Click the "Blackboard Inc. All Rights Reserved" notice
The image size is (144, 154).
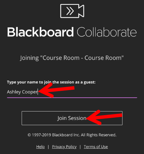tap(84, 135)
